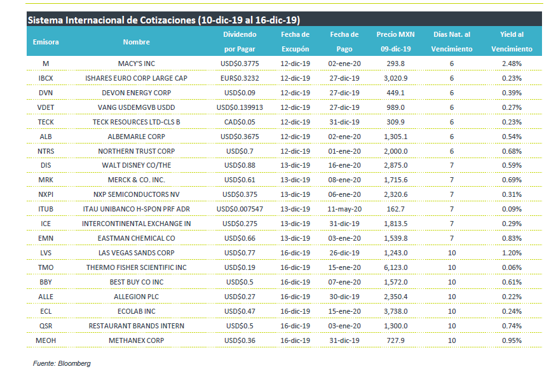Select 'BEST BUY CO INC' name cell
549x376 pixels.
click(136, 283)
